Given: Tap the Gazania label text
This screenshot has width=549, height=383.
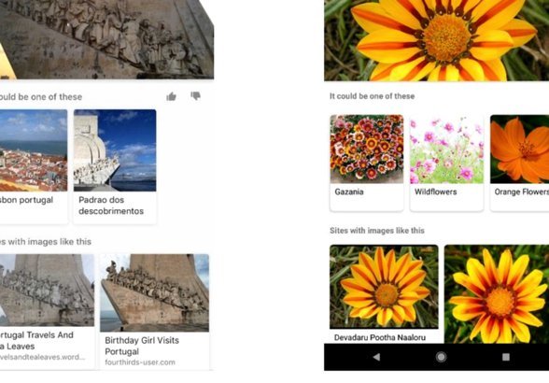Looking at the screenshot, I should coord(349,191).
